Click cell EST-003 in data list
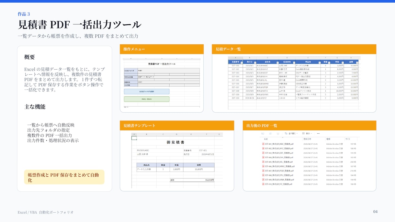The image size is (395, 222). (236, 73)
